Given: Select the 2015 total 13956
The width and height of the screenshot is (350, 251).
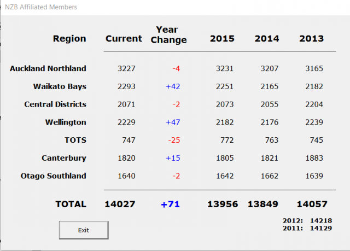Looking at the screenshot, I should 223,204.
